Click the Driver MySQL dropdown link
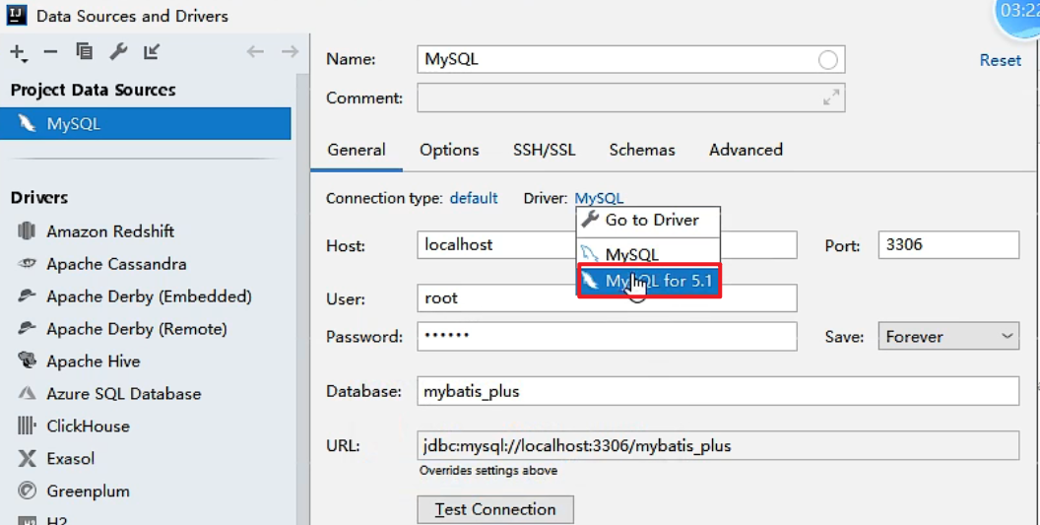Screen dimensions: 1040x525 [x=599, y=198]
